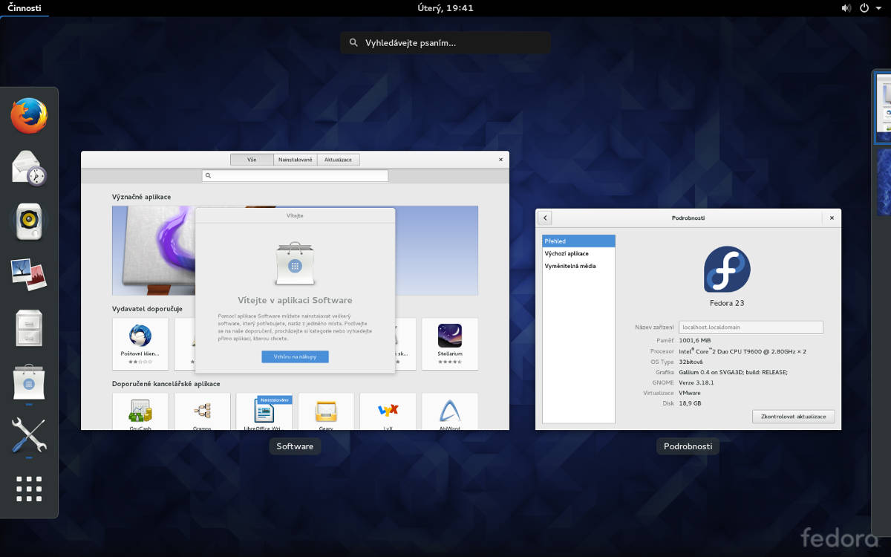
Task: Switch to the Nainstalované tab in Software
Action: 295,160
